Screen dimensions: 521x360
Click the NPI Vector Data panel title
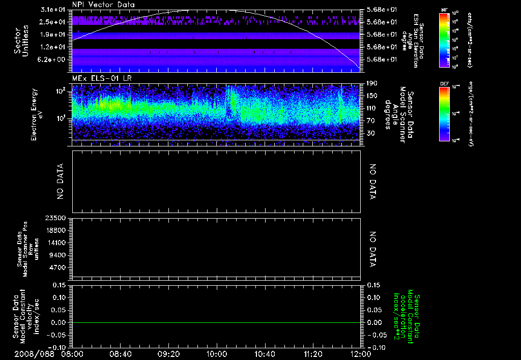[103, 5]
